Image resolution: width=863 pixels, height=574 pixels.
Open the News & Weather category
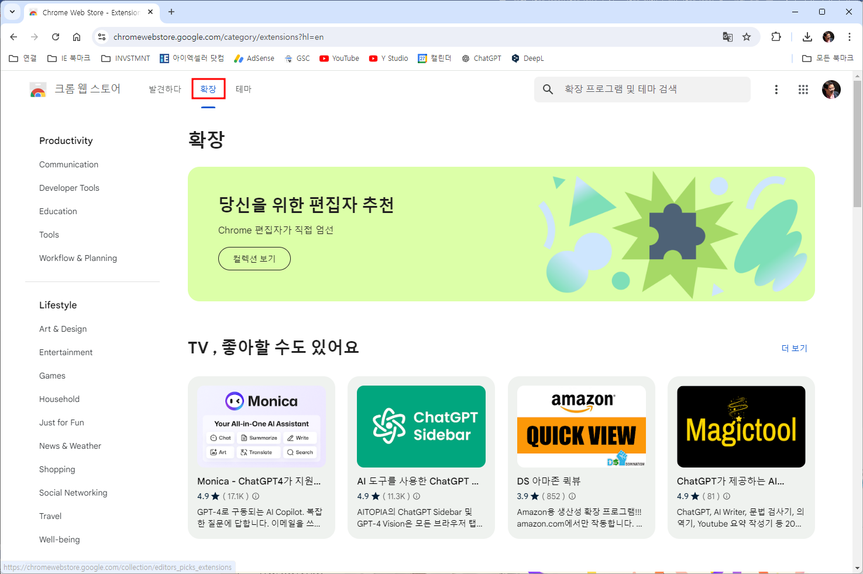(x=70, y=446)
